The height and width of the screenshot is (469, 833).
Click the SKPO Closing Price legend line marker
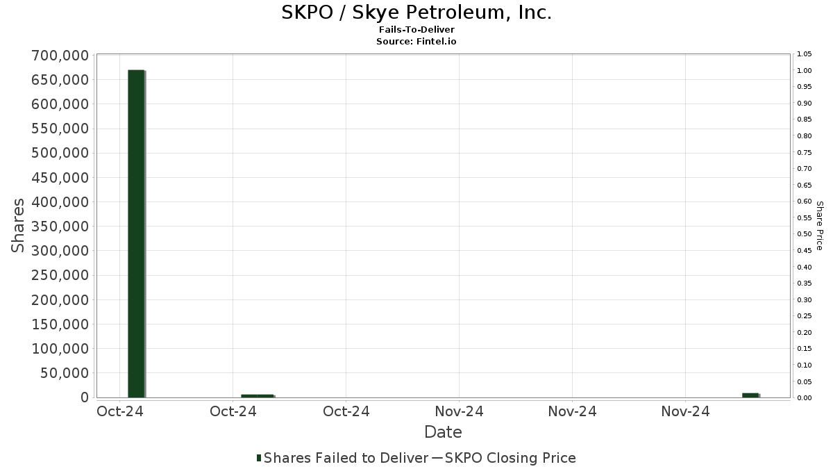(x=437, y=458)
